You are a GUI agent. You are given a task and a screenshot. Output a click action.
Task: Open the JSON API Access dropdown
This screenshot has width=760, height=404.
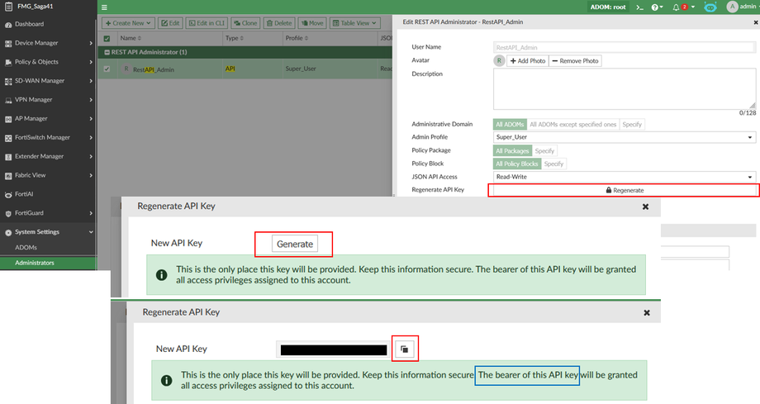[625, 177]
